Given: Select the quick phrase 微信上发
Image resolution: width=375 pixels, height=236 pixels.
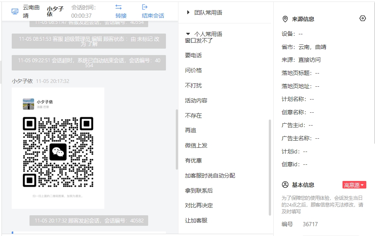Looking at the screenshot, I should [196, 145].
